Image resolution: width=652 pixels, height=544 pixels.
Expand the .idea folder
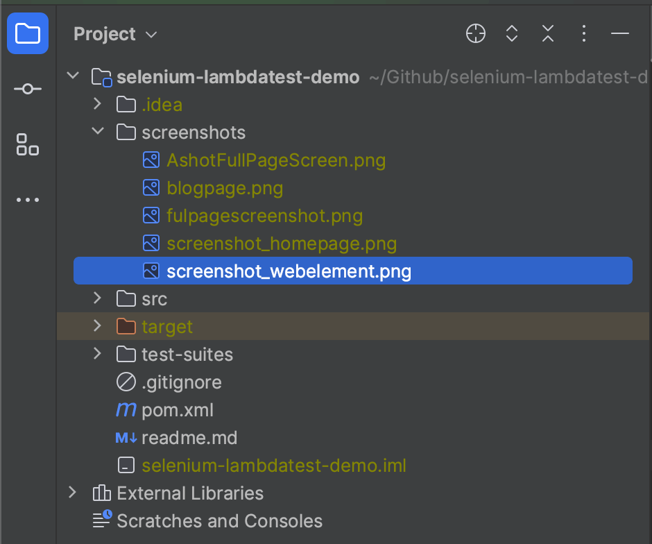click(x=98, y=104)
